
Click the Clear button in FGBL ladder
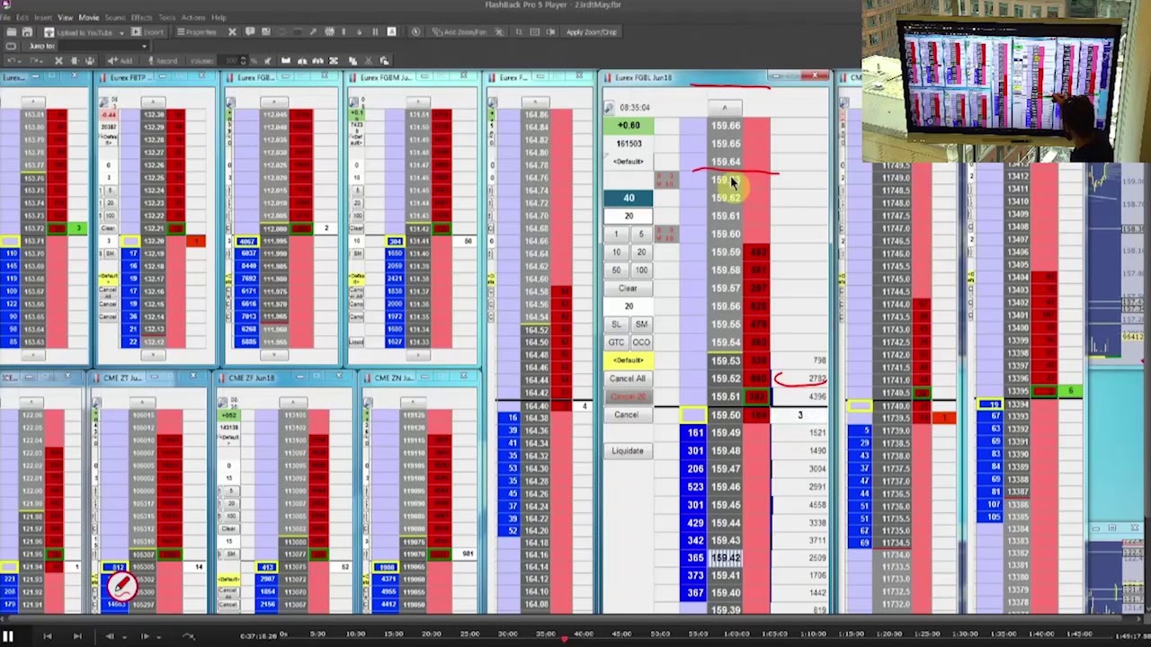628,288
